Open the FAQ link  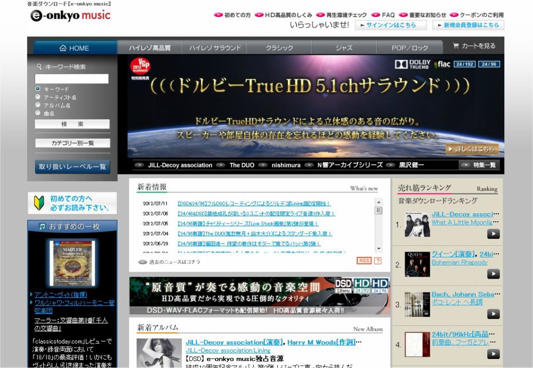[x=383, y=15]
